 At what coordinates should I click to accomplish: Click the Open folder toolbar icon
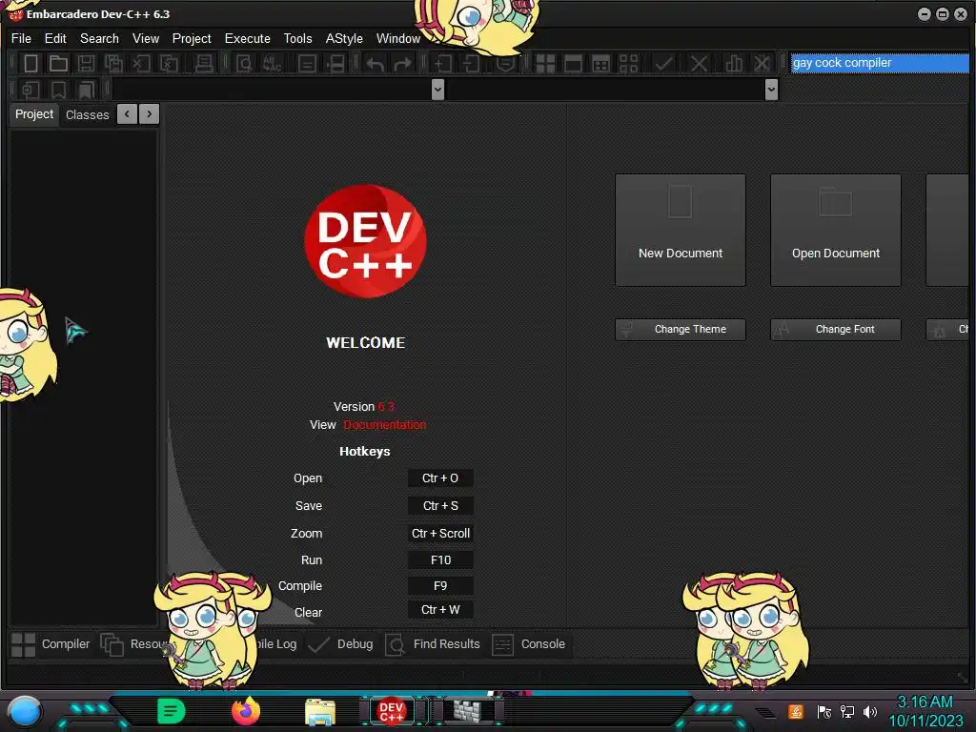pyautogui.click(x=58, y=63)
